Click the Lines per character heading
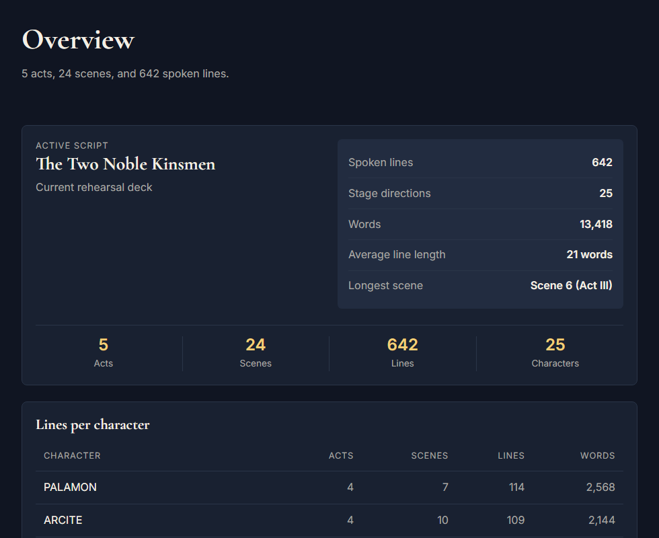The height and width of the screenshot is (538, 659). (x=93, y=425)
